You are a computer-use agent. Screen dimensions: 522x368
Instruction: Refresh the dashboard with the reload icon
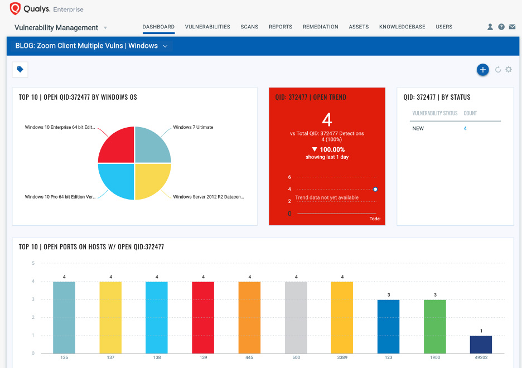coord(498,70)
